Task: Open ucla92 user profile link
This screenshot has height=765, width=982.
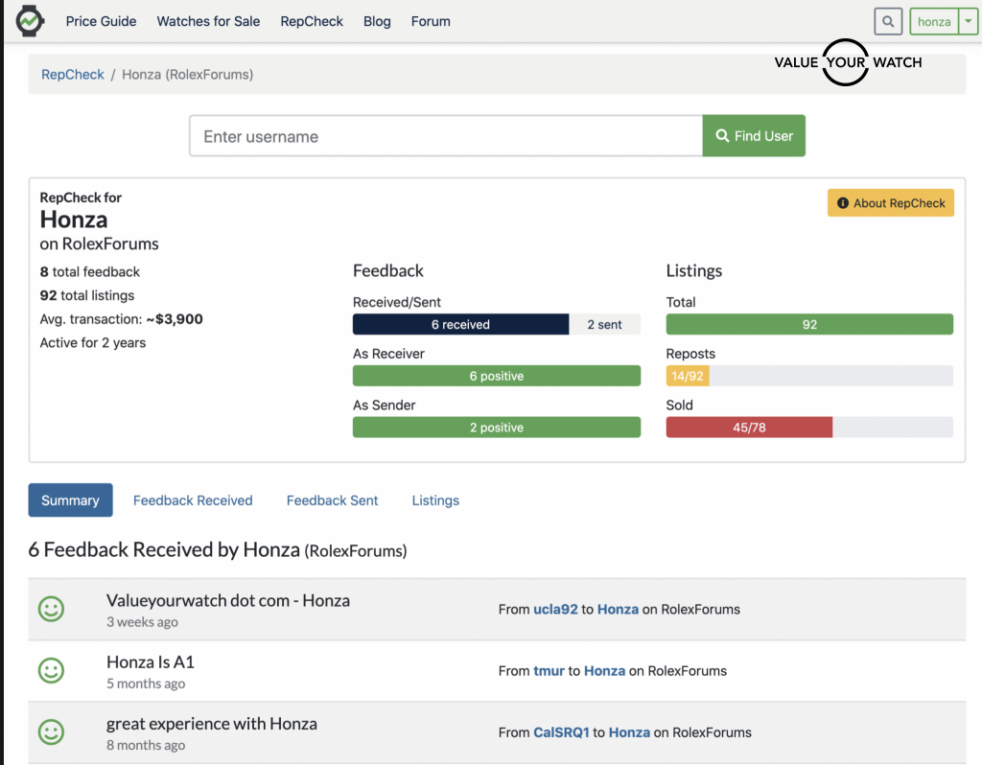Action: pos(555,609)
